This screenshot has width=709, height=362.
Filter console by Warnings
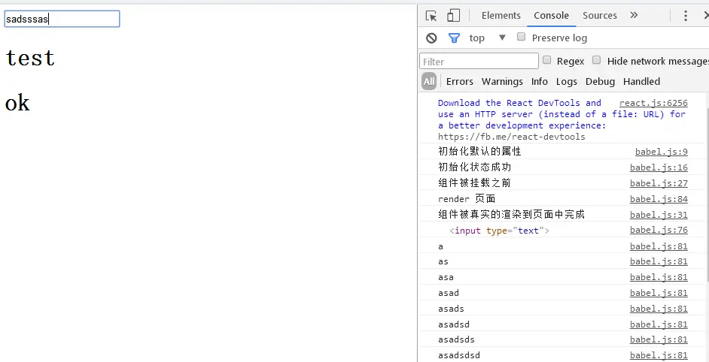point(502,82)
